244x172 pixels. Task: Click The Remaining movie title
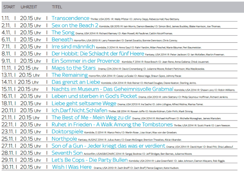tap(70, 75)
